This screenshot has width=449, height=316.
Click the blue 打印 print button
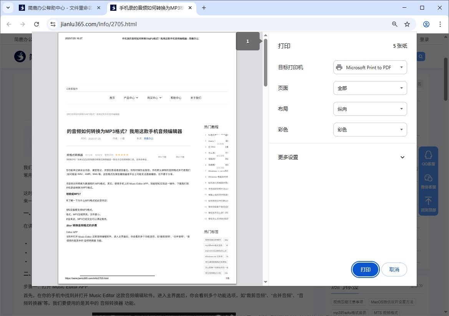[365, 269]
